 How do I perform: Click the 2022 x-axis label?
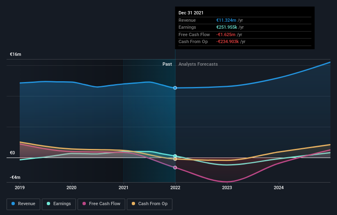[175, 188]
